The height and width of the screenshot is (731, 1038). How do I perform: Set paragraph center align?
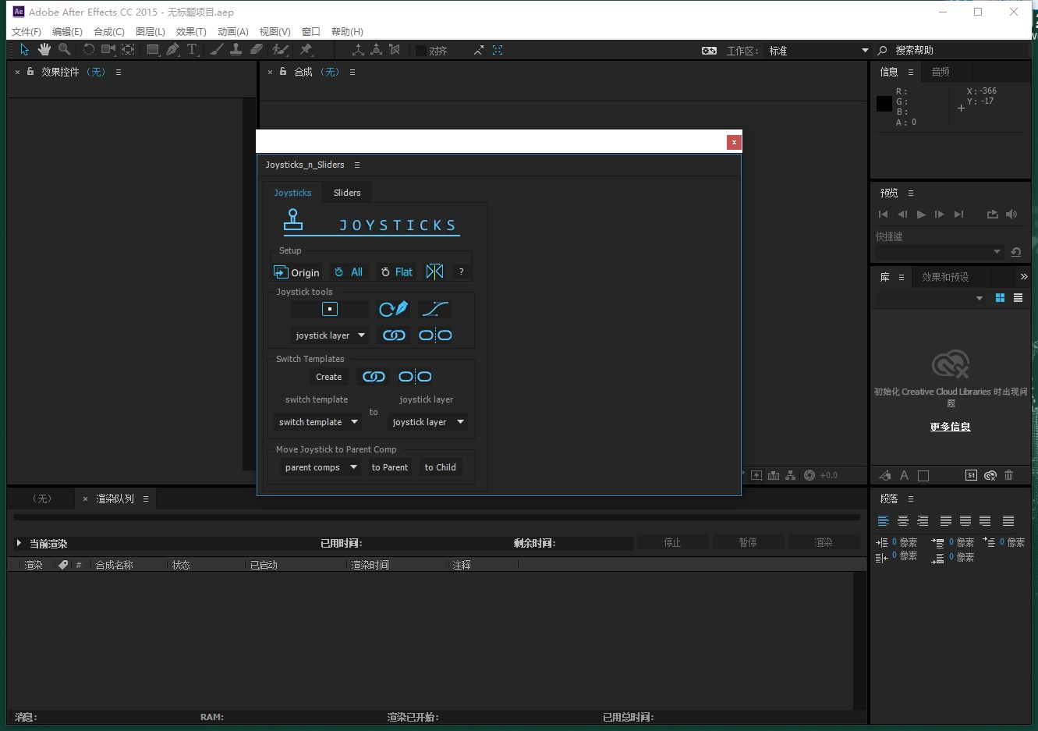click(903, 520)
